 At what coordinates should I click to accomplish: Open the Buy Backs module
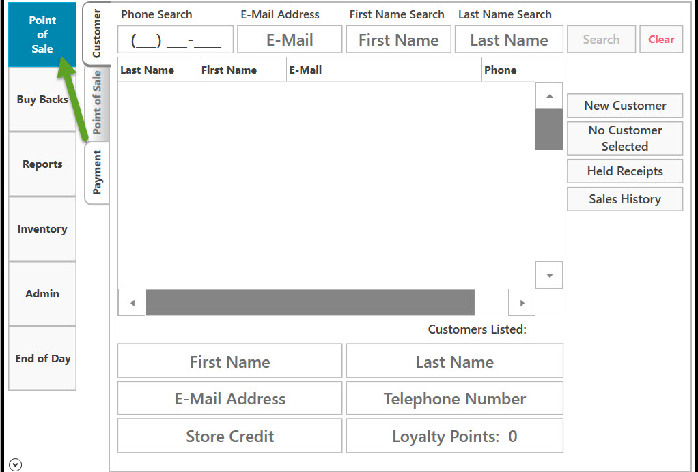coord(42,100)
